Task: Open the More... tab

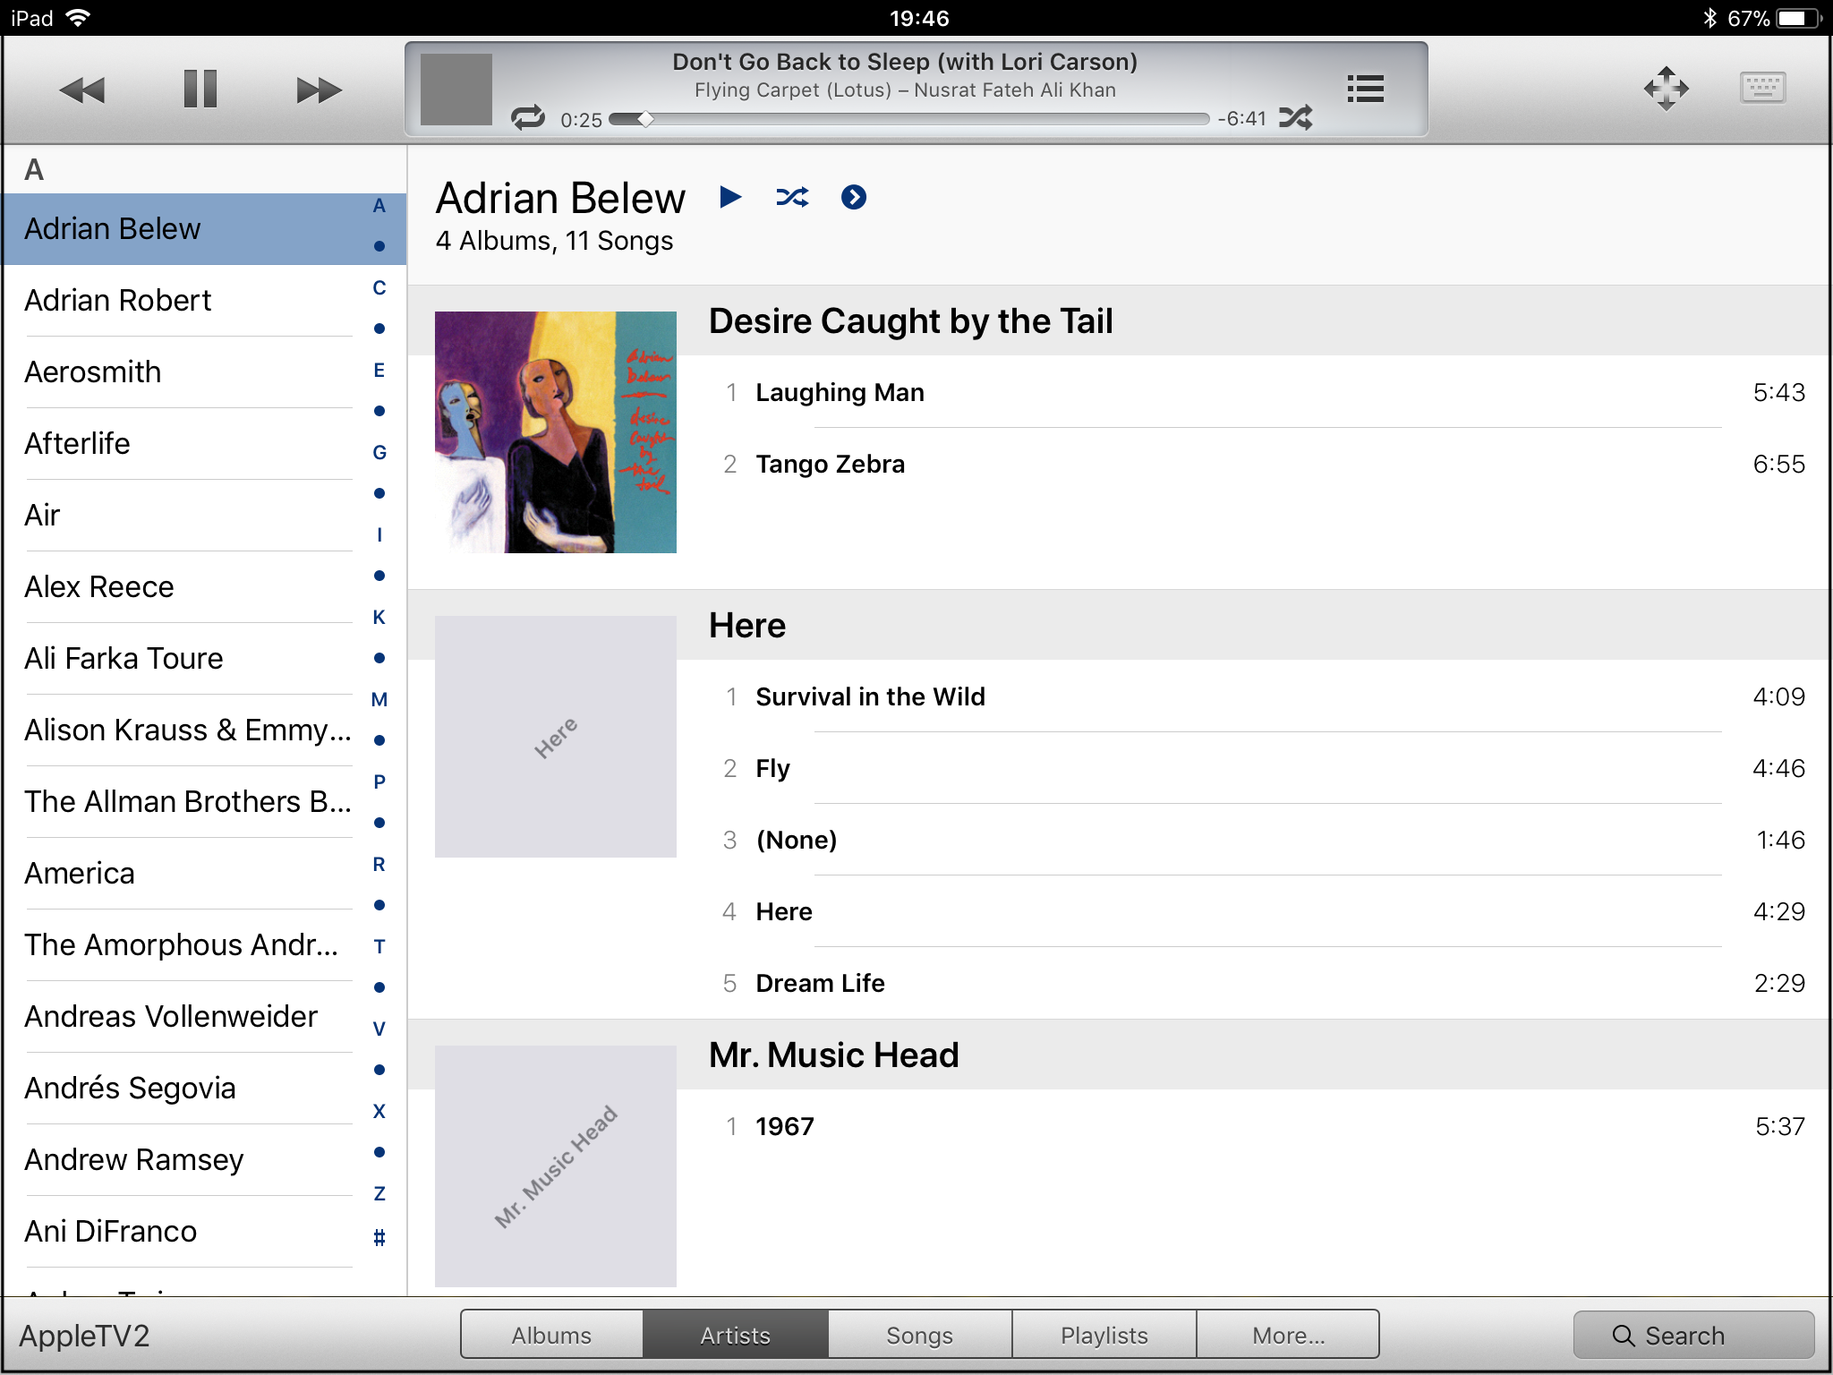Action: 1288,1335
